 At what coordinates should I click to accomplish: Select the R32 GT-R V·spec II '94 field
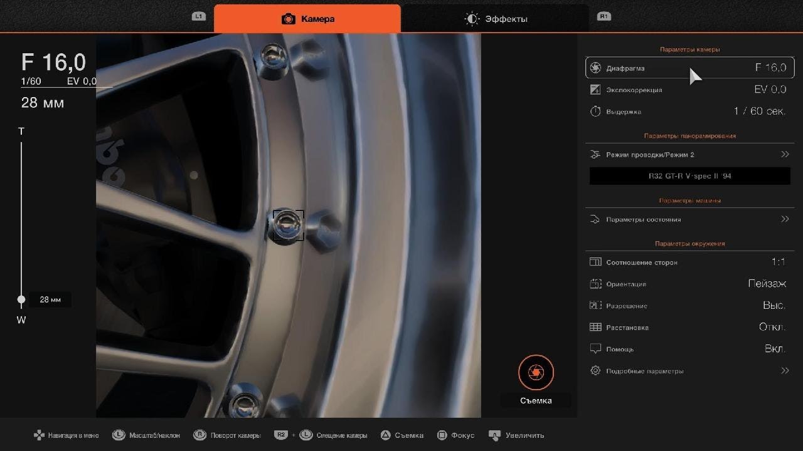690,176
